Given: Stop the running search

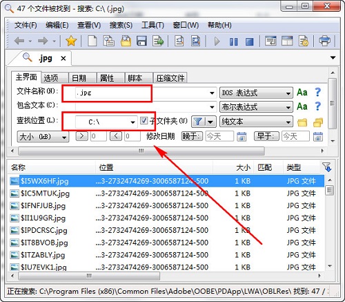Looking at the screenshot, I should pyautogui.click(x=250, y=41).
